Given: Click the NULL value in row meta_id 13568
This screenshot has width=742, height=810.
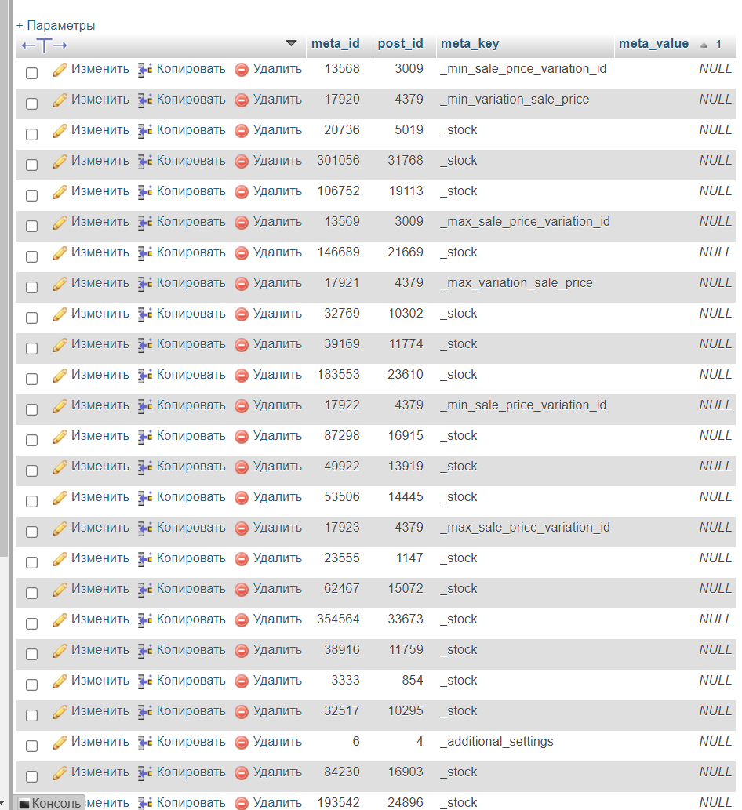Looking at the screenshot, I should coord(715,69).
